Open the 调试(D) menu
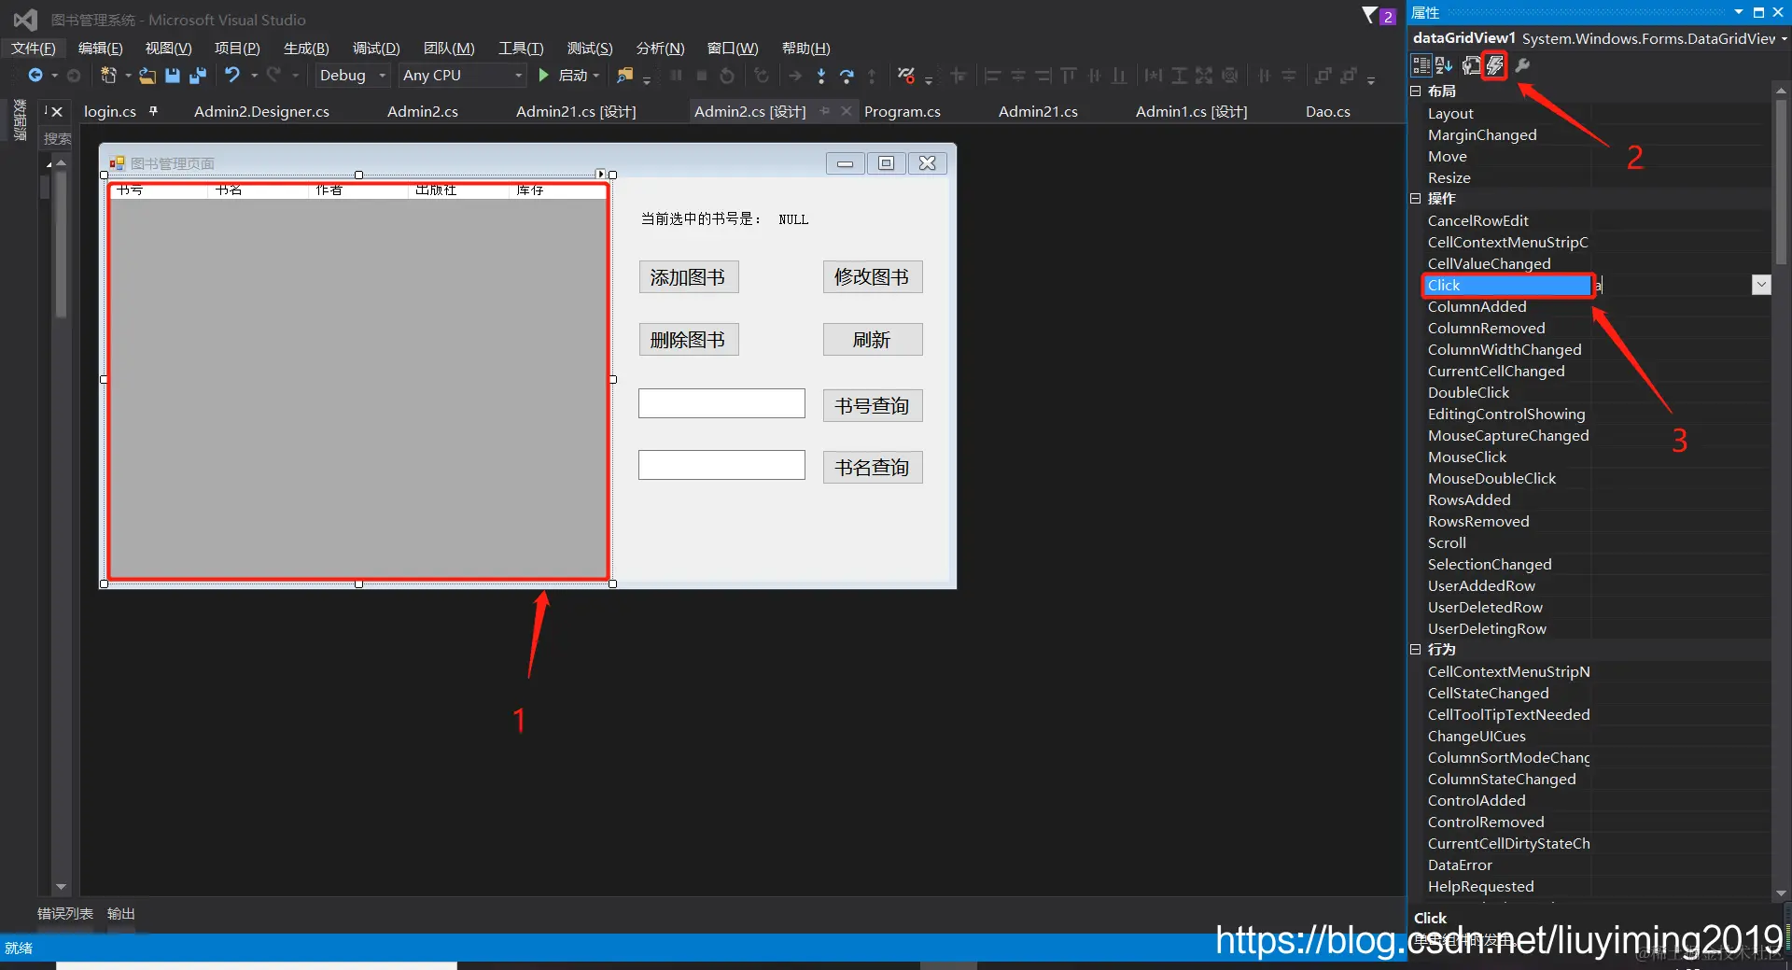The width and height of the screenshot is (1792, 970). 375,48
